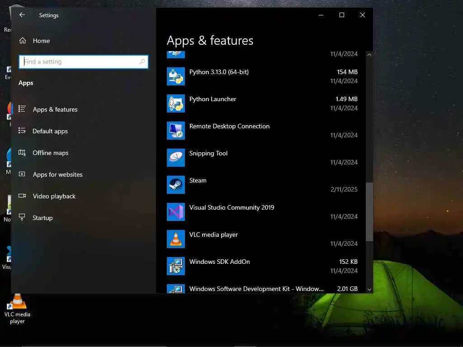The image size is (463, 347).
Task: Select the Python Launcher entry name
Action: [213, 99]
